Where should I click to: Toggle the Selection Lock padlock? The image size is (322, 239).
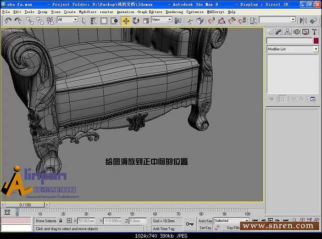click(x=61, y=221)
